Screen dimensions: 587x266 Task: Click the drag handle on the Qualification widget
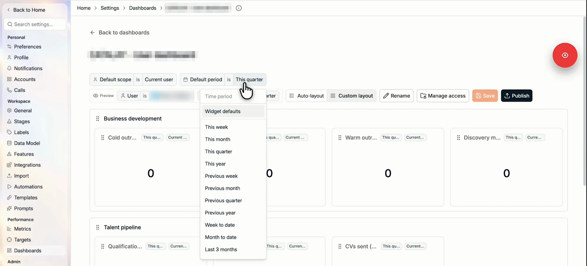tap(102, 246)
